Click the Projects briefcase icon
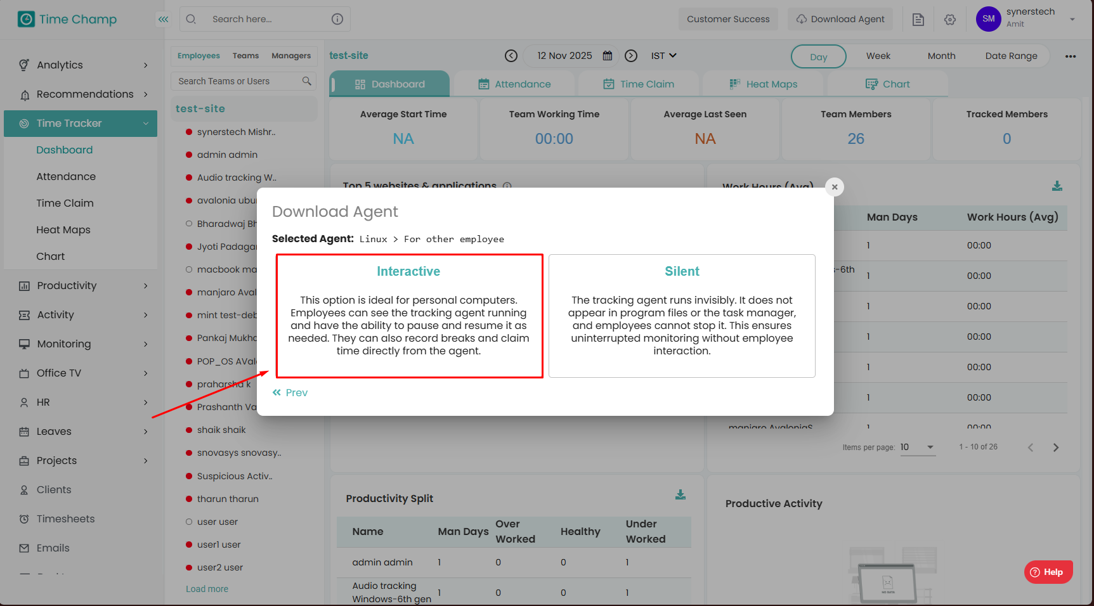Image resolution: width=1094 pixels, height=606 pixels. click(24, 461)
